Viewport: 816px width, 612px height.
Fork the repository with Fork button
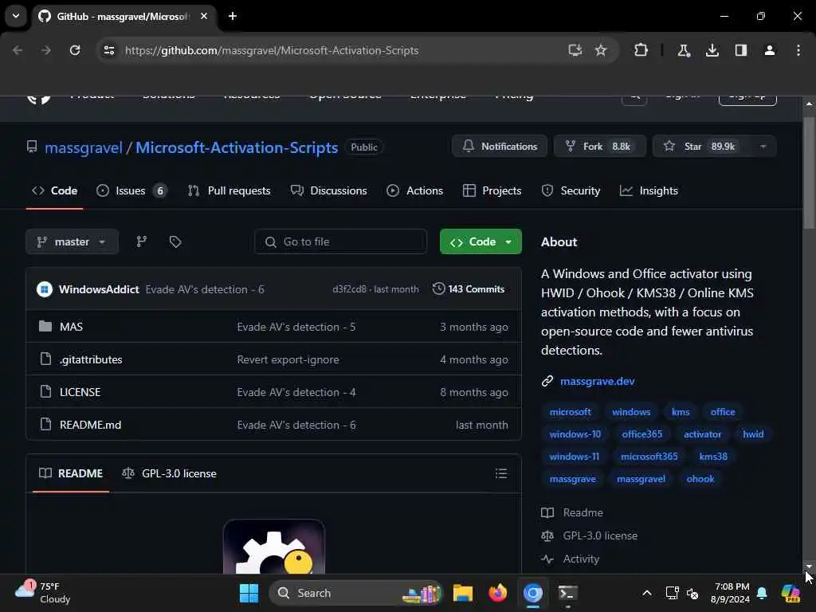click(599, 147)
